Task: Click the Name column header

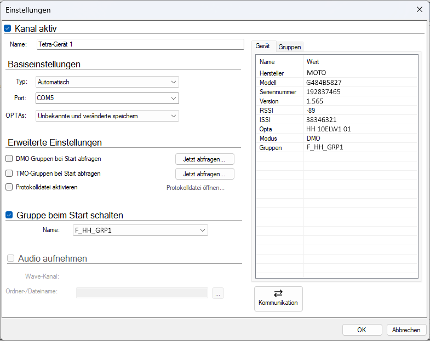Action: tap(279, 62)
